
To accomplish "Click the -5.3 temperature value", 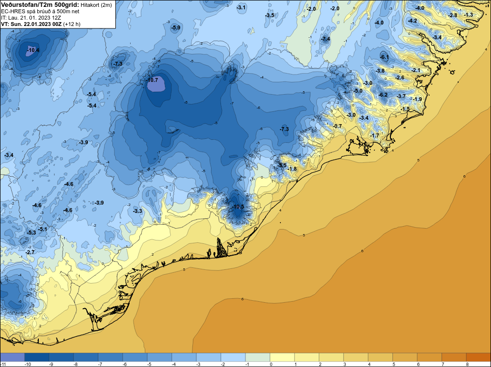I will click(x=31, y=233).
